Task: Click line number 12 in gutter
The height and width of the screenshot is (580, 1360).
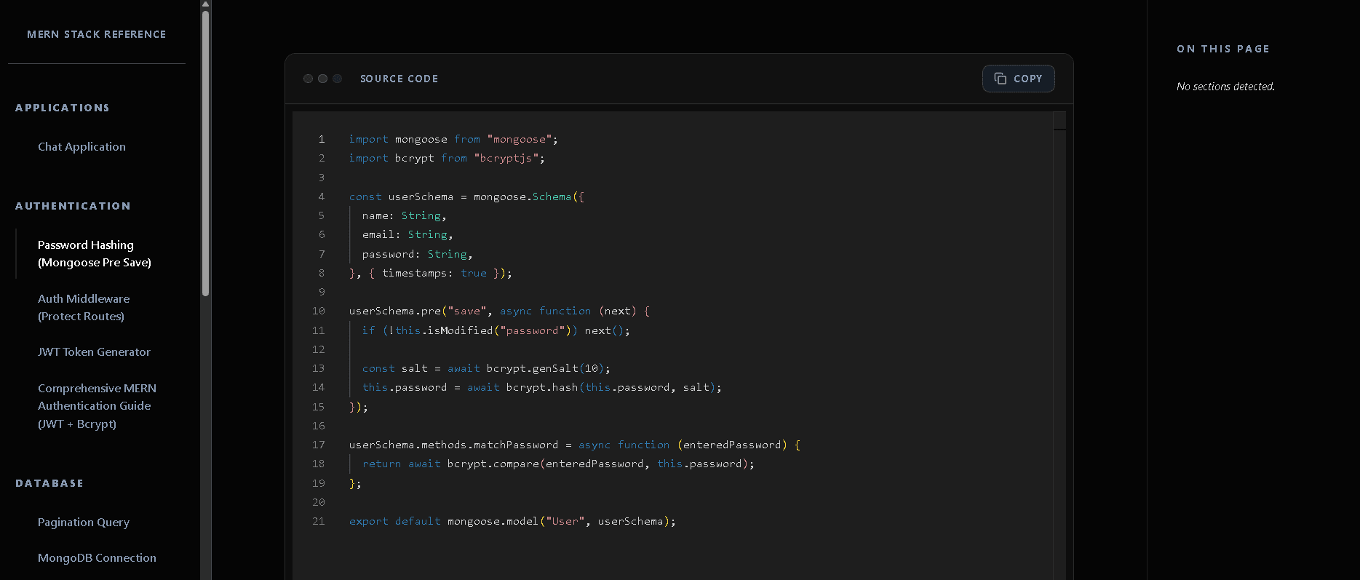Action: pos(319,349)
